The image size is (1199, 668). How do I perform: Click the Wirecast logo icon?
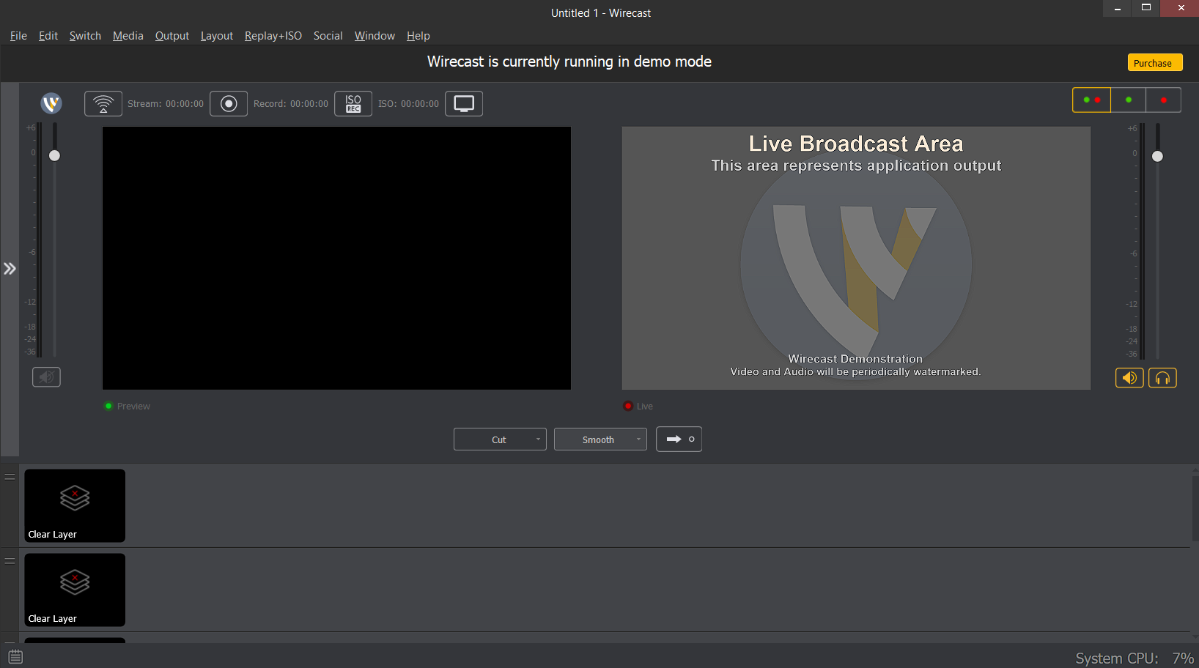[51, 103]
